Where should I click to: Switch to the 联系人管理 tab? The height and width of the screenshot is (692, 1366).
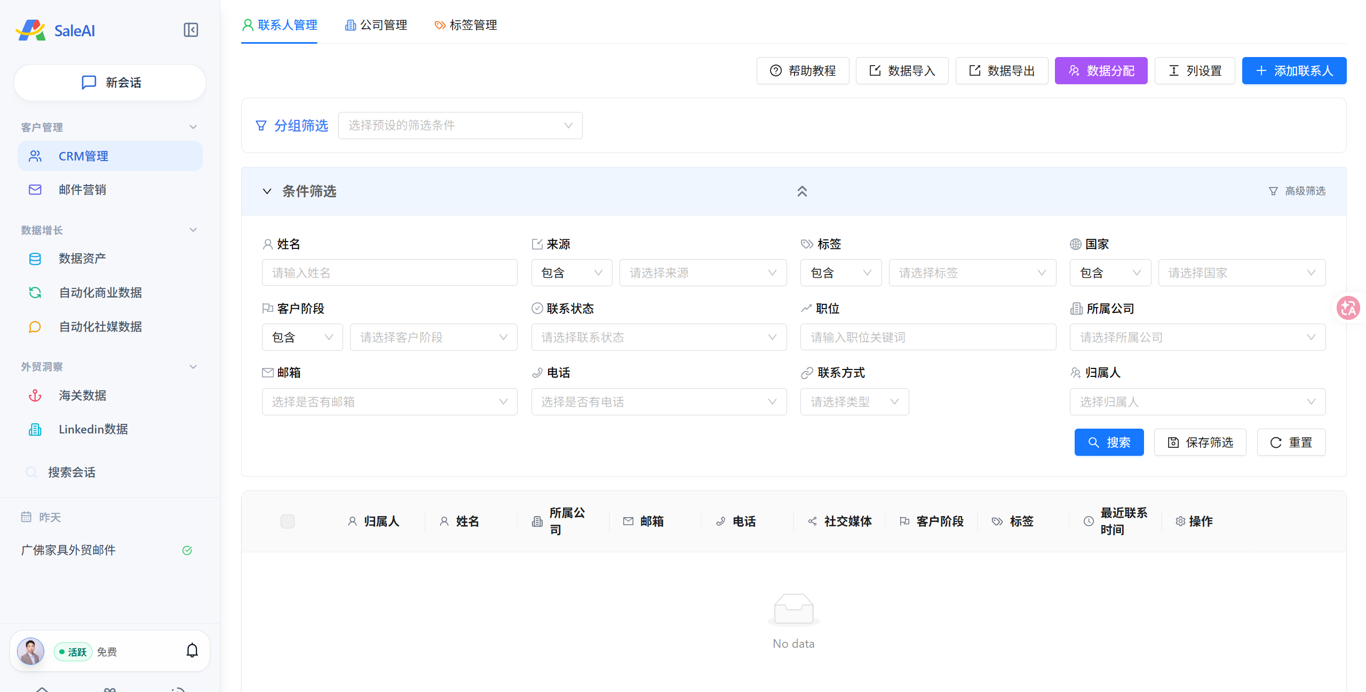click(x=280, y=25)
